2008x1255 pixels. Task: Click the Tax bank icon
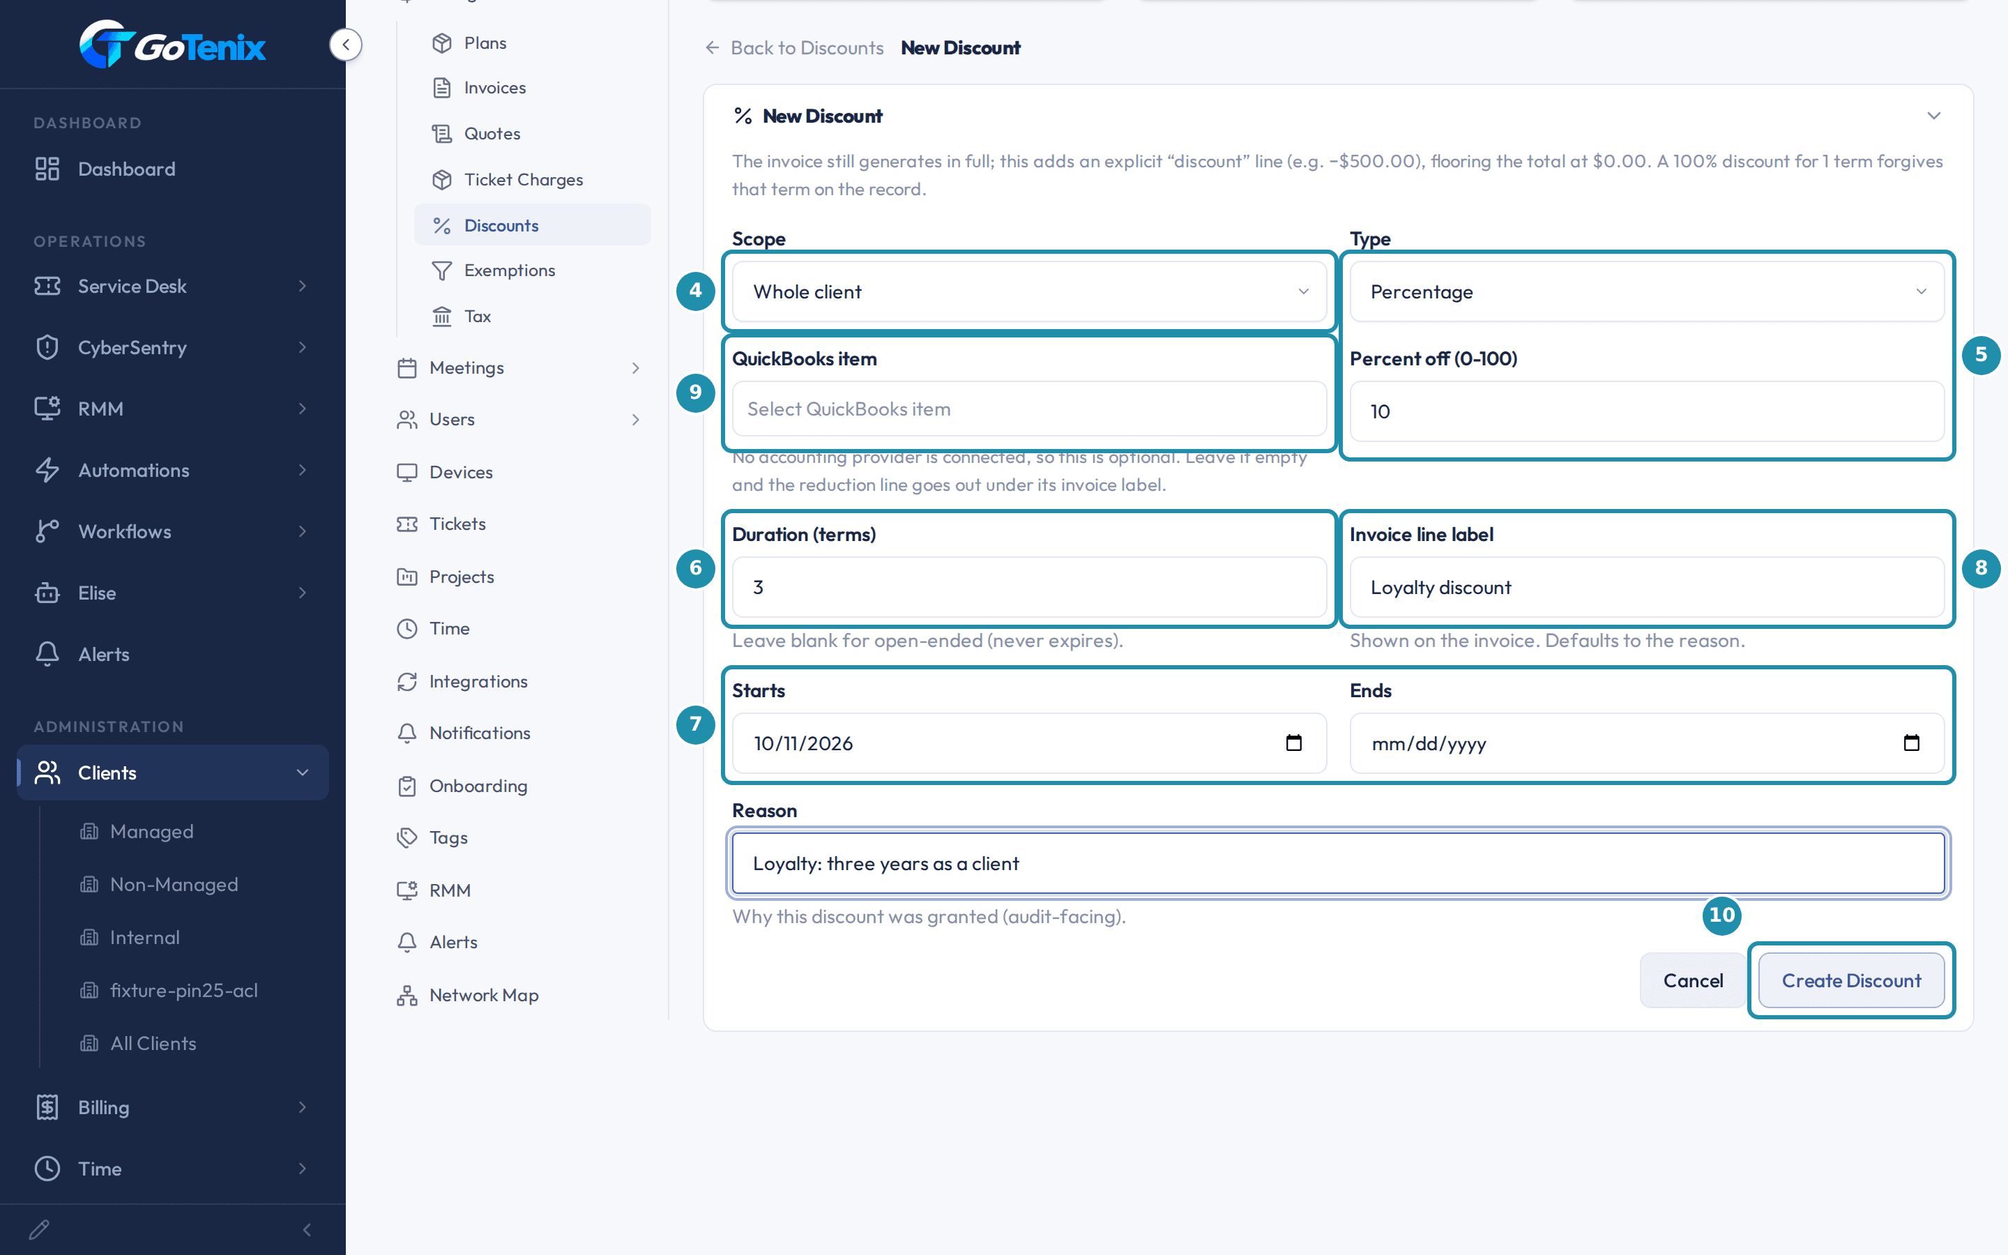click(442, 317)
